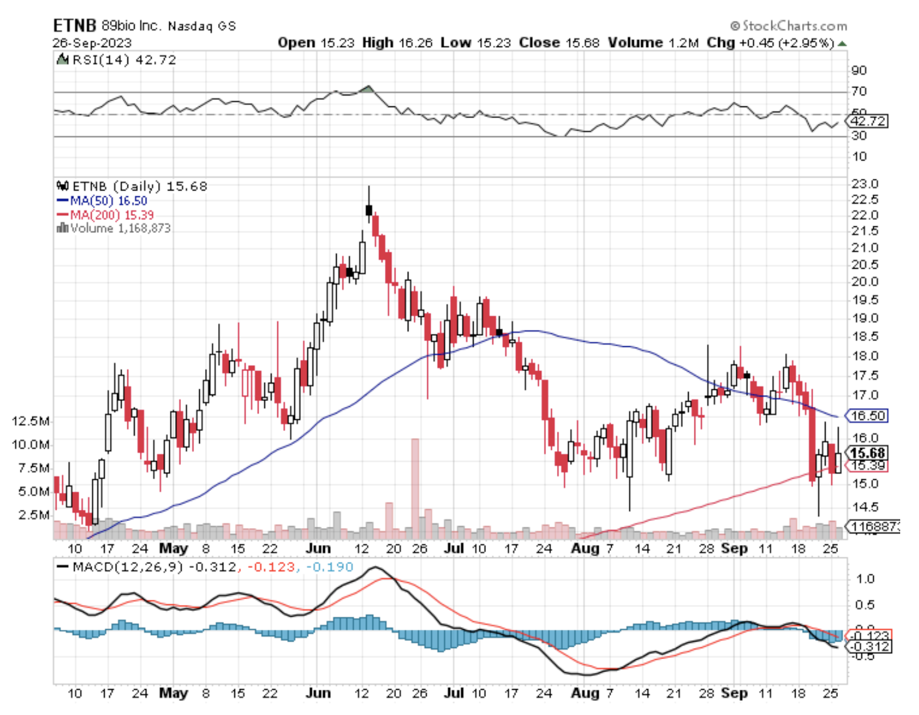Click the Sep label on price chart axis

click(x=734, y=549)
